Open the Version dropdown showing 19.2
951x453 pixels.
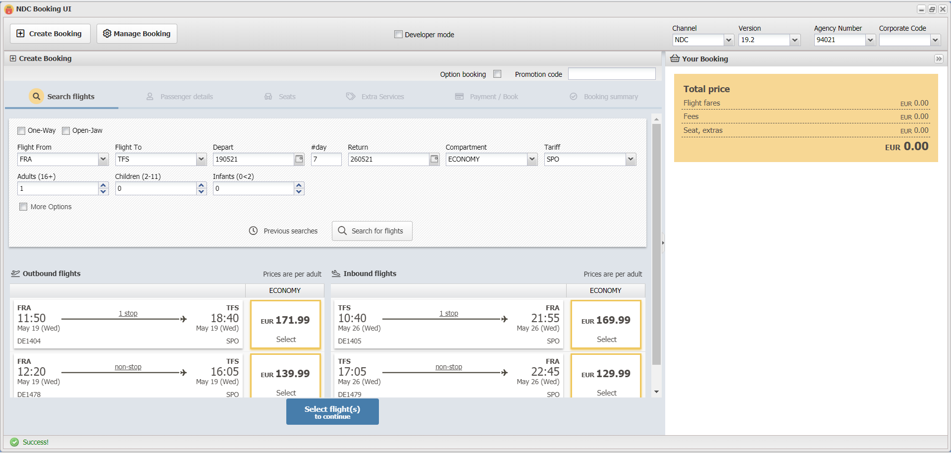(x=795, y=40)
